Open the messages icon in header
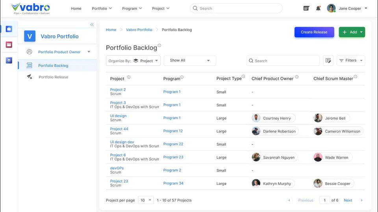The height and width of the screenshot is (212, 378). (x=306, y=8)
